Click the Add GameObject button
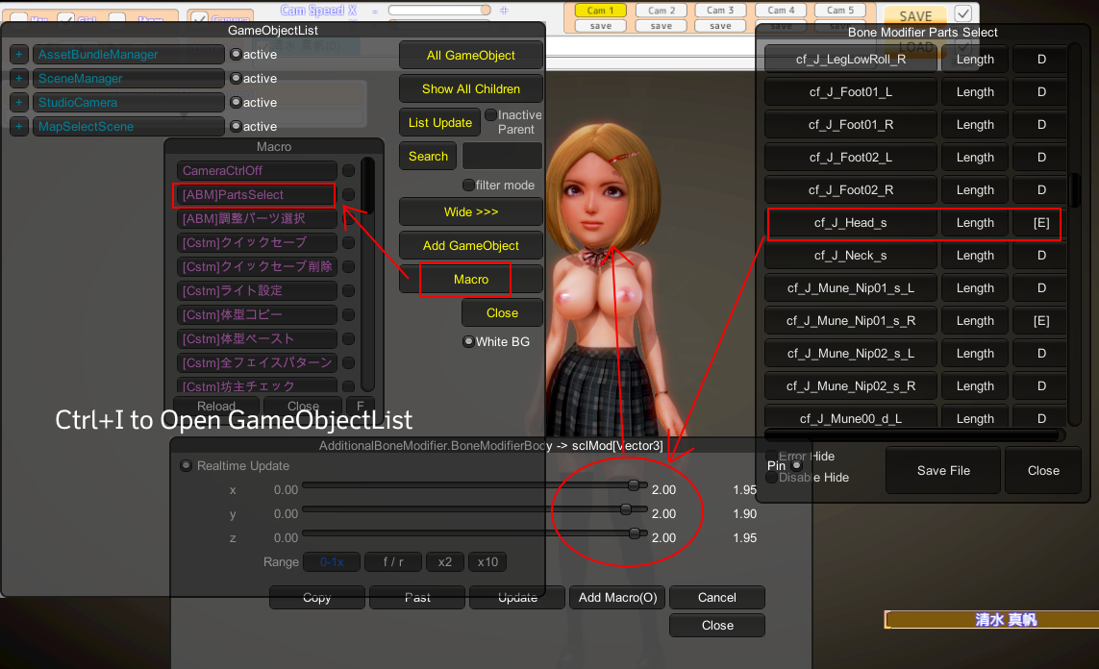This screenshot has width=1099, height=669. 471,246
